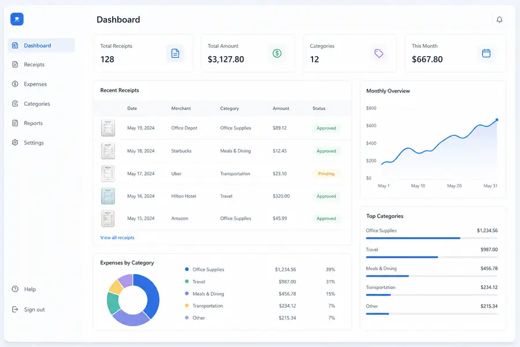Click the Category column header
Image resolution: width=520 pixels, height=347 pixels.
(229, 108)
